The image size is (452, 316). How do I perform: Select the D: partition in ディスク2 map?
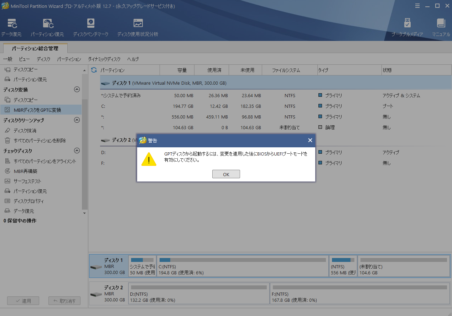[x=198, y=293]
